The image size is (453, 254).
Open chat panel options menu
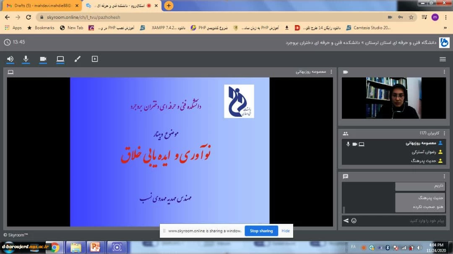444,176
